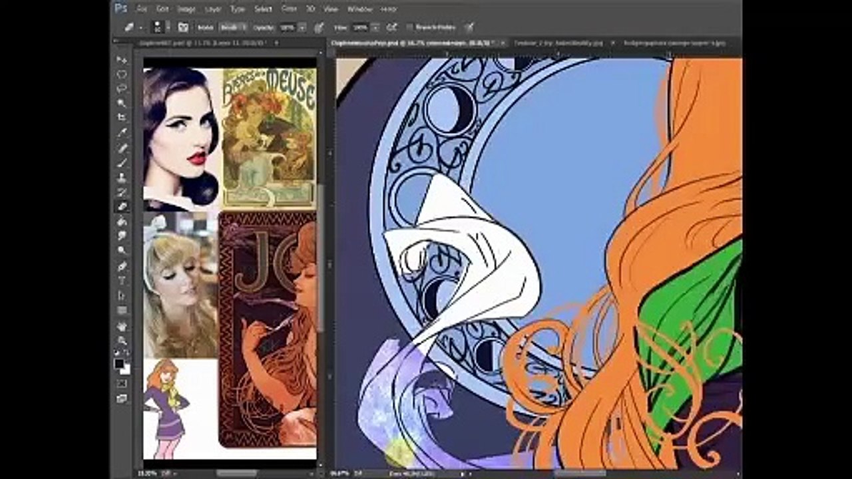
Task: Select the Elliptical Marquee tool
Action: coord(122,75)
